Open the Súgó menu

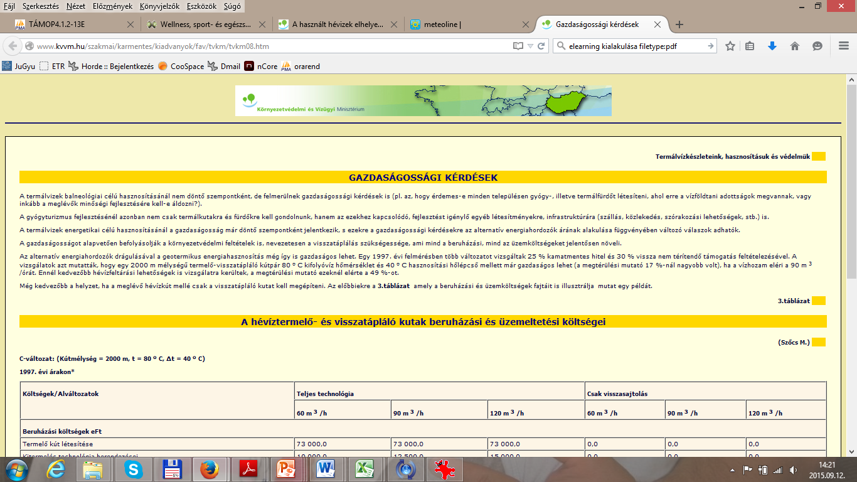pyautogui.click(x=232, y=6)
